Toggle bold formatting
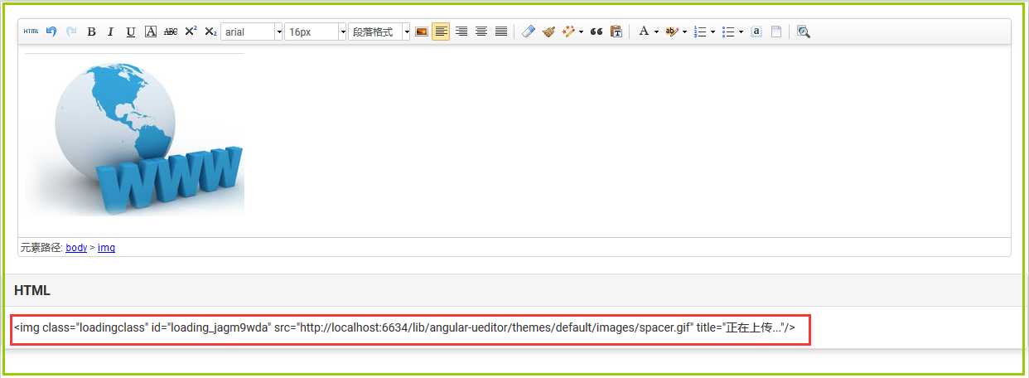Screen dimensions: 1029x378 click(x=91, y=31)
